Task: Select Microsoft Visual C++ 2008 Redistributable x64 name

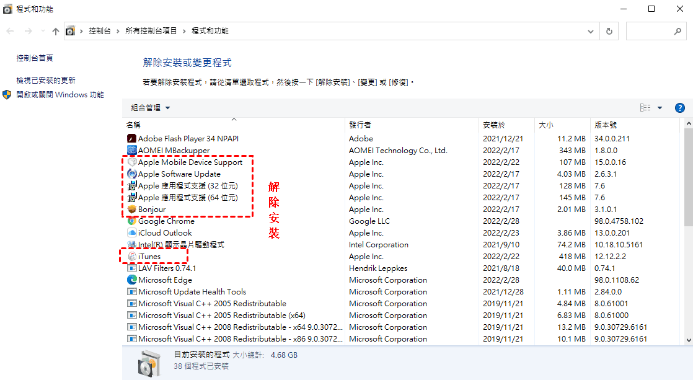Action: (241, 327)
